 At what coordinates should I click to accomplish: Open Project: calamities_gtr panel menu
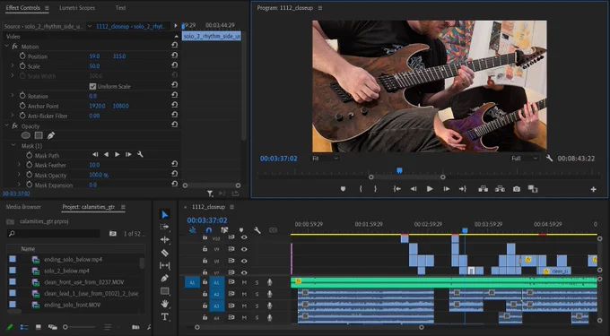[x=123, y=207]
